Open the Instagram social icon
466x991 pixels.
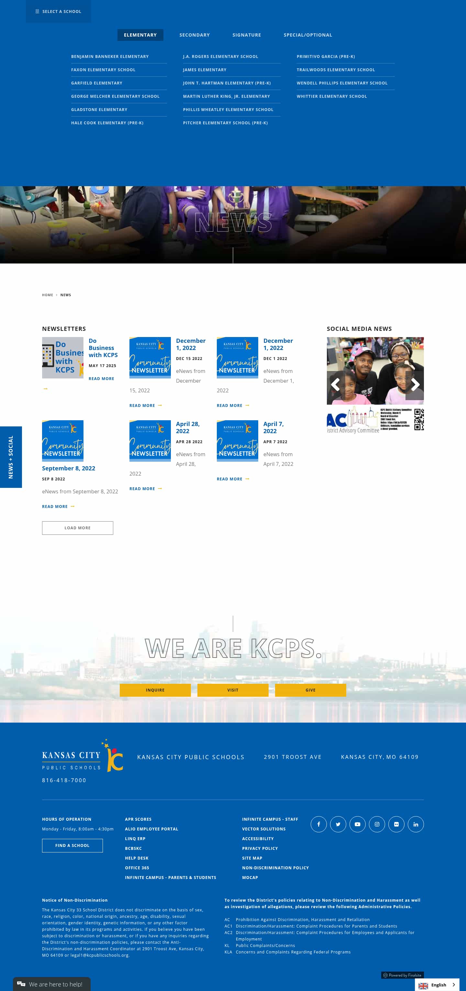pos(377,824)
